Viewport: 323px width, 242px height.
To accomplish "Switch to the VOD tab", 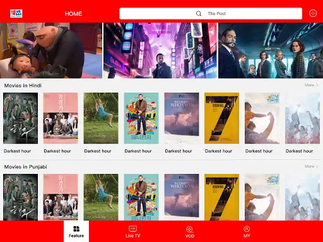I will pos(189,231).
